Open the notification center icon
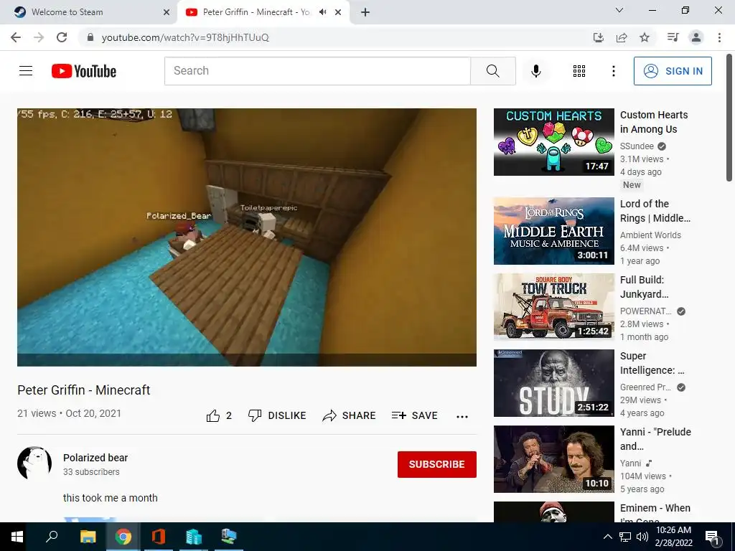The width and height of the screenshot is (735, 551). (712, 537)
